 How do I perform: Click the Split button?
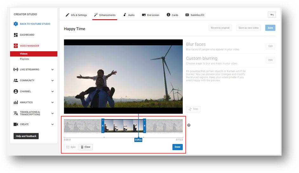point(71,147)
